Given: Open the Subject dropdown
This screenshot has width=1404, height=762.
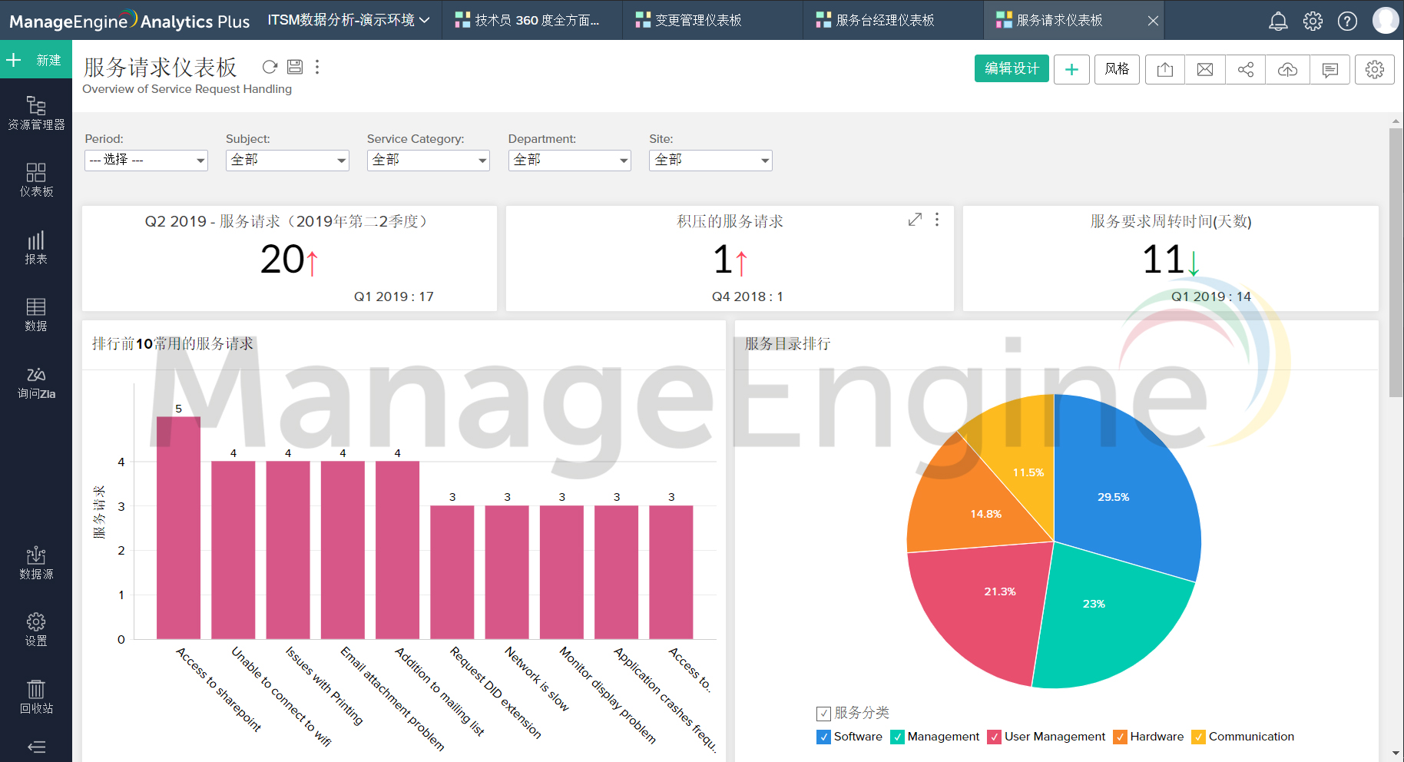Looking at the screenshot, I should coord(287,160).
